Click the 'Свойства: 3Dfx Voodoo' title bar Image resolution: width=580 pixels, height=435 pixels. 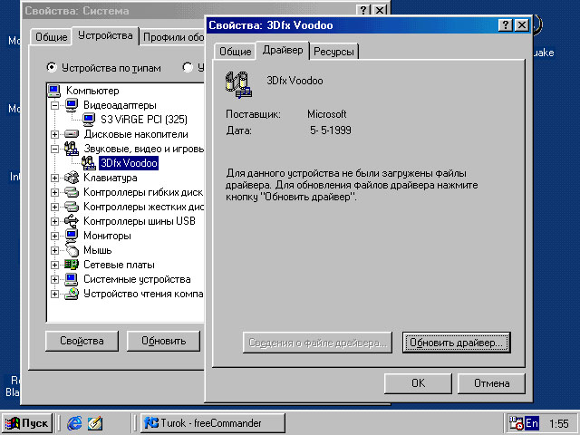(352, 25)
